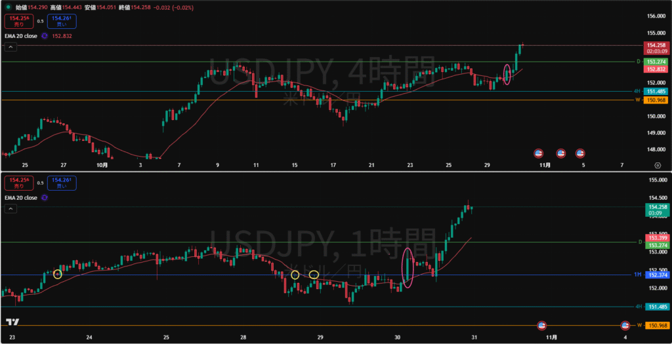Image resolution: width=672 pixels, height=344 pixels.
Task: Click the middle US economic event flag in the upper chart
Action: point(560,153)
